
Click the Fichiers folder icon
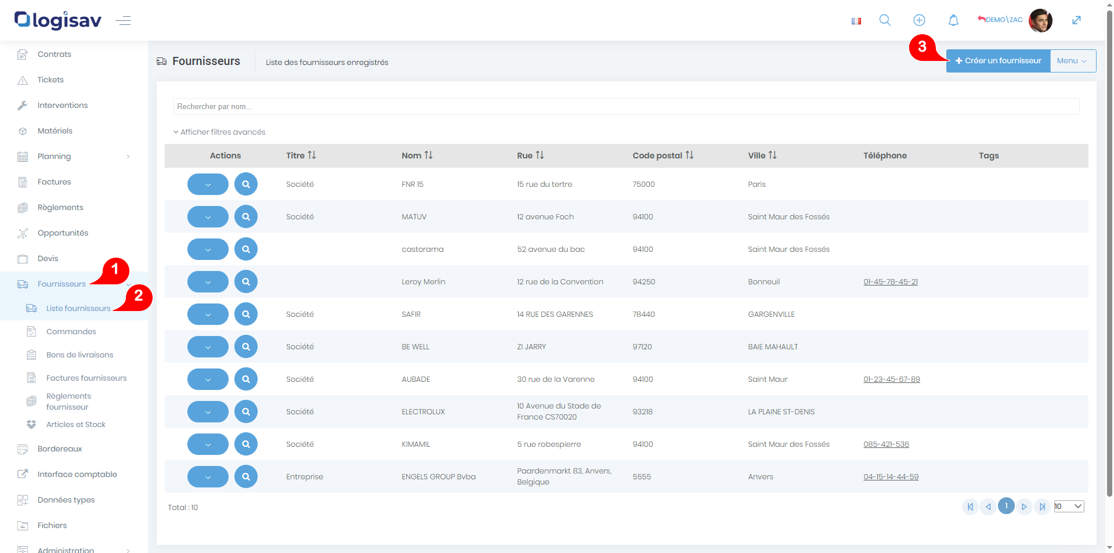click(x=23, y=526)
